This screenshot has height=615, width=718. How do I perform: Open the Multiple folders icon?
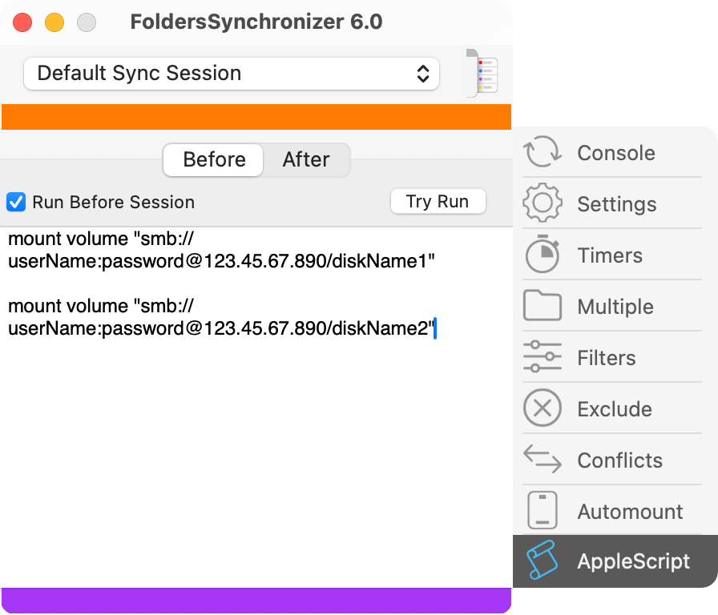543,305
